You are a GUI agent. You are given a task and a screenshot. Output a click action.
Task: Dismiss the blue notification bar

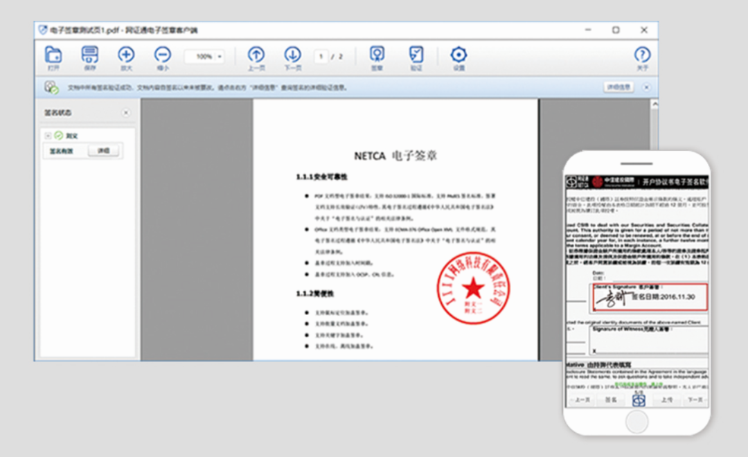[x=646, y=87]
